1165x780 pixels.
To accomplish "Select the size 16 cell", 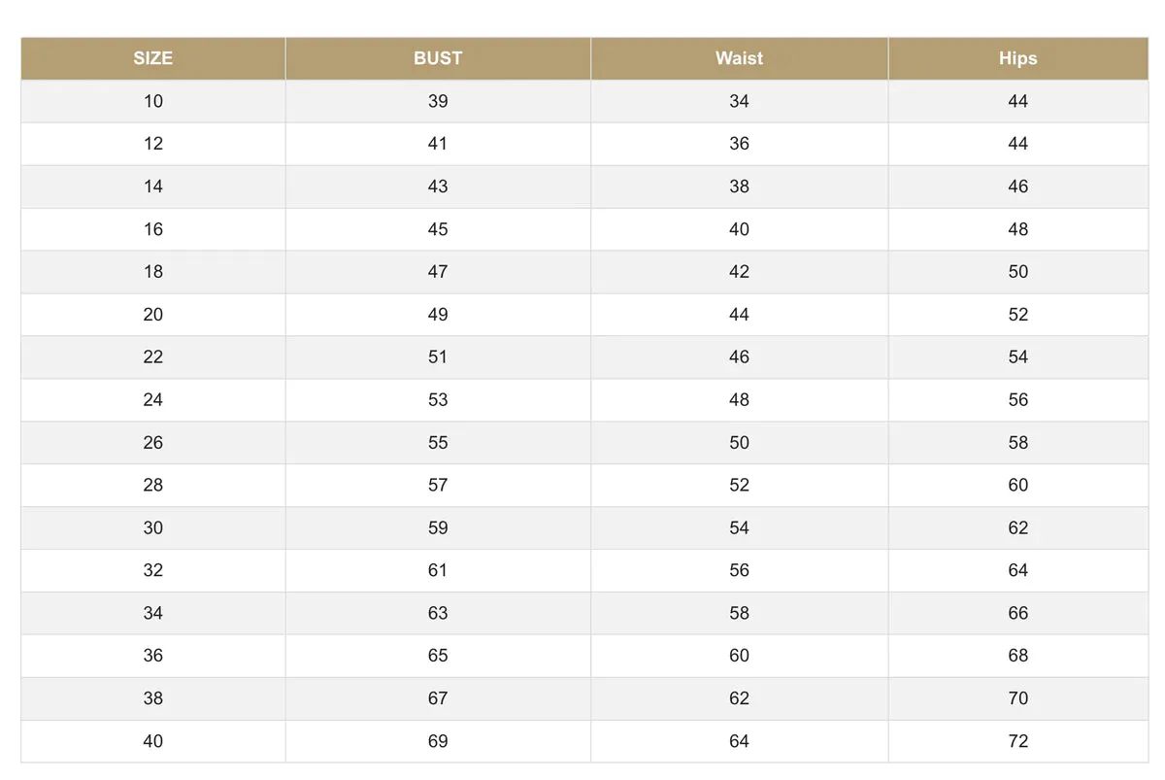I will click(x=153, y=229).
